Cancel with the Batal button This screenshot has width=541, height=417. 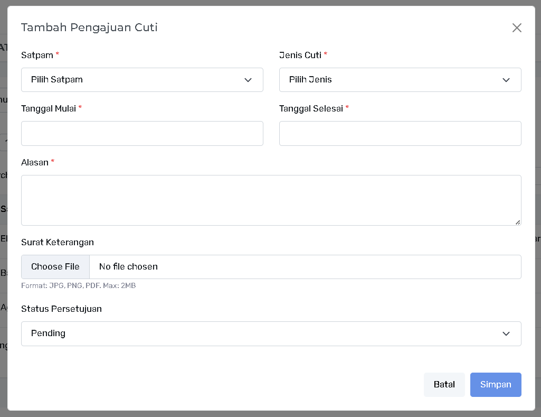tap(444, 385)
